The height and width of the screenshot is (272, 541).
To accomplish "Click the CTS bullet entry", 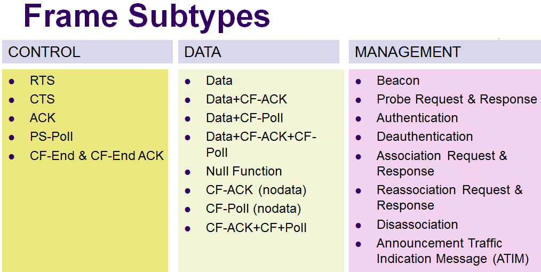I will (x=42, y=100).
